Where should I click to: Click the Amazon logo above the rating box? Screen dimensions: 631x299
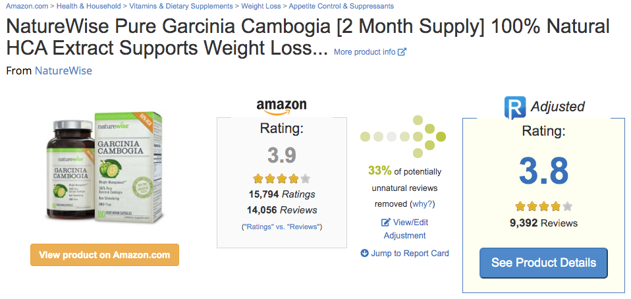tap(282, 107)
